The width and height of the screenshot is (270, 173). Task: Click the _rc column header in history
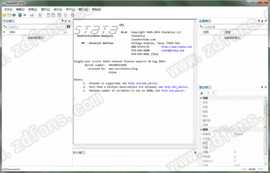[65, 32]
